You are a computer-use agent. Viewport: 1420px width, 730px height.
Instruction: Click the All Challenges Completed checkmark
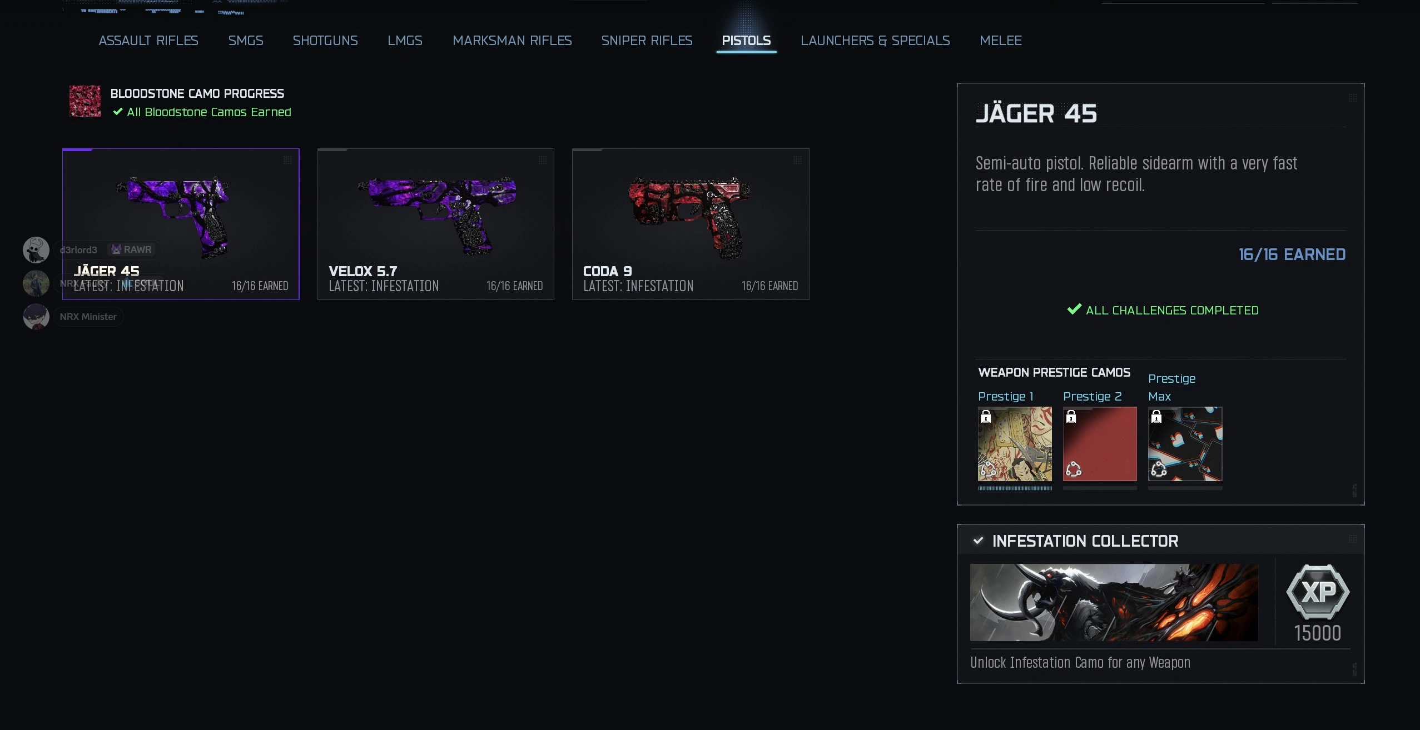pos(1074,309)
